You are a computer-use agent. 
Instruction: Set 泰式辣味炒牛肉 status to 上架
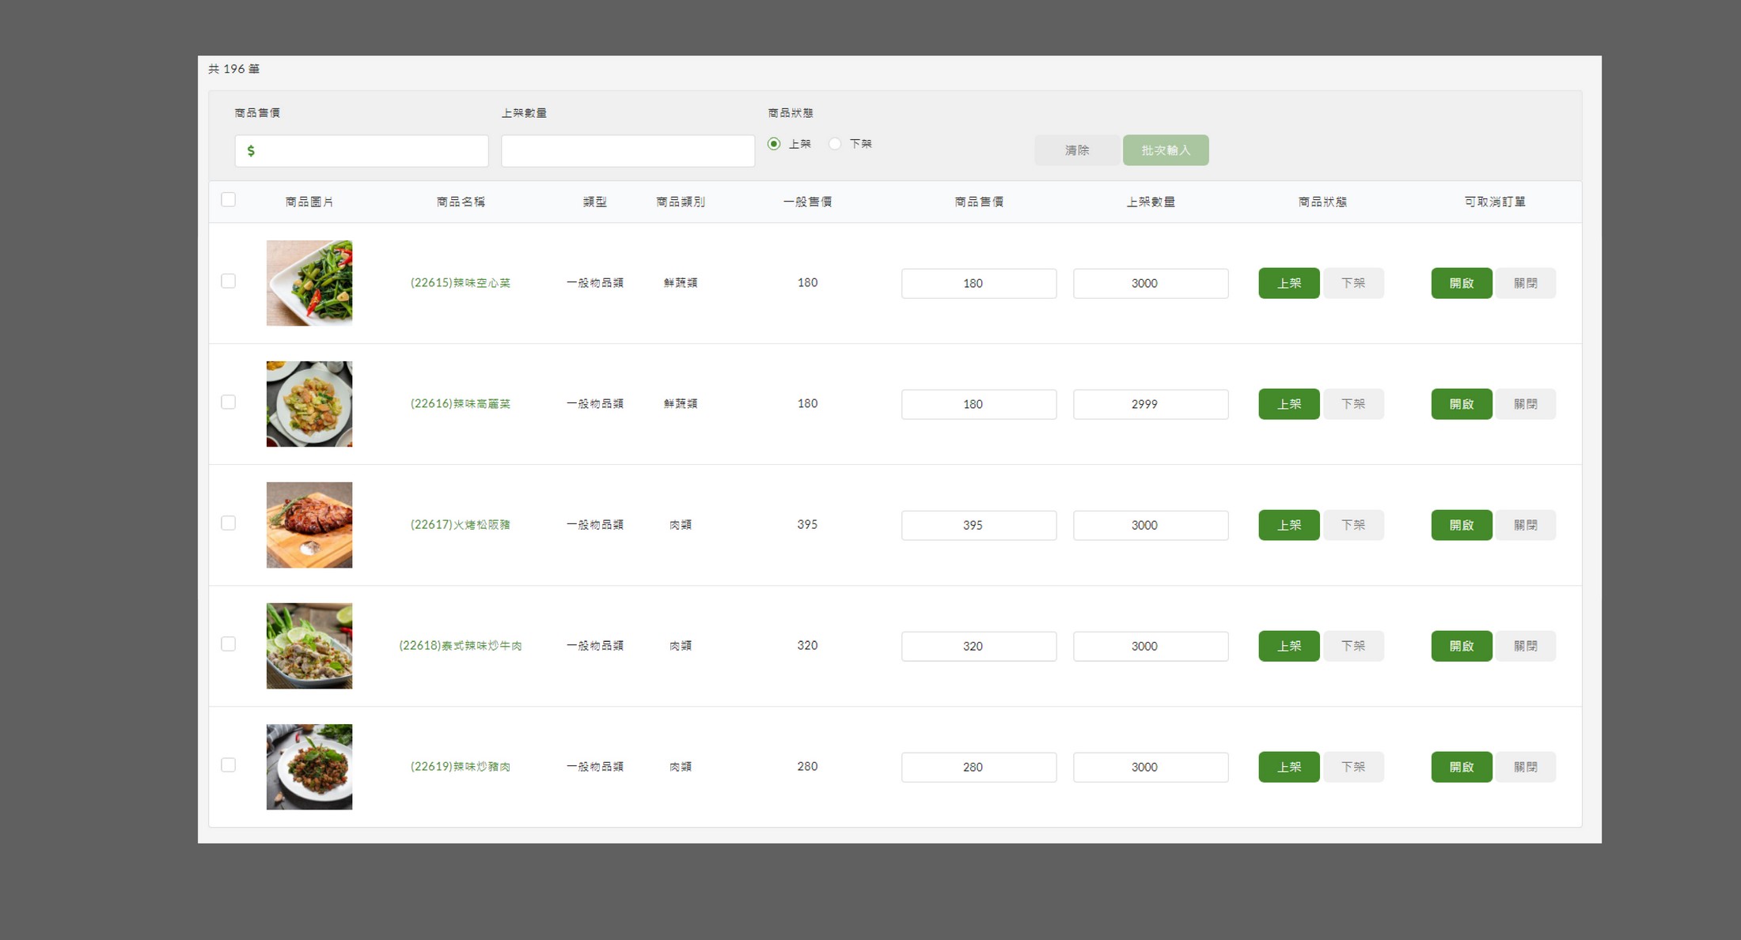(x=1289, y=646)
